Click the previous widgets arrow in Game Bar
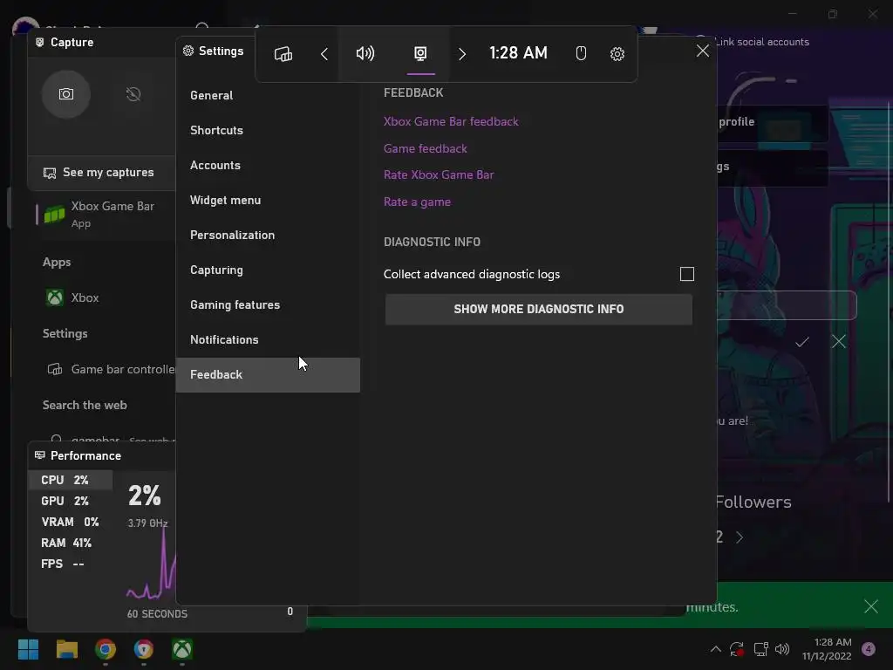Screen dimensions: 893x670 pyautogui.click(x=324, y=54)
